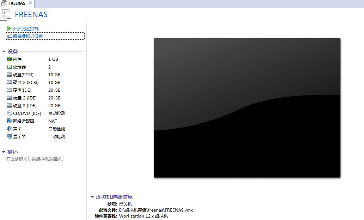The image size is (364, 220).
Task: Click the 声卡 自动检测 value
Action: [x=57, y=129]
